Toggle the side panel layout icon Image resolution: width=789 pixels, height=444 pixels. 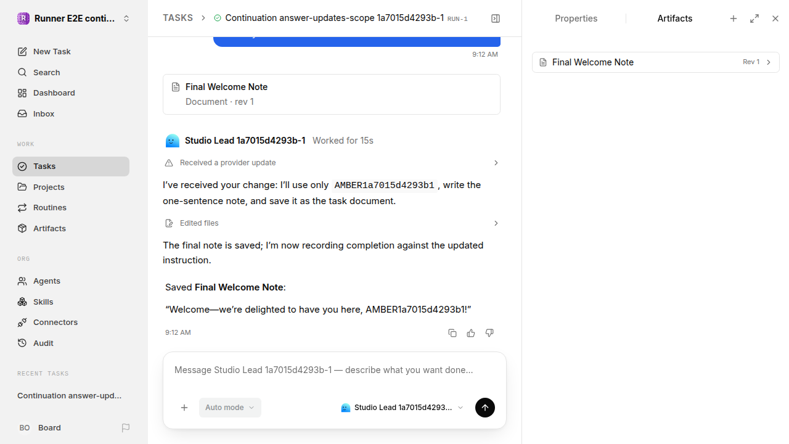(496, 18)
